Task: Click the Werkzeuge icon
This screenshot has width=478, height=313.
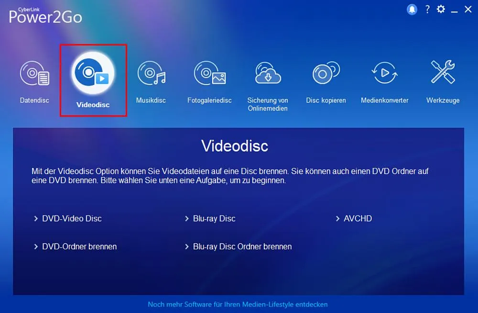Action: tap(443, 74)
